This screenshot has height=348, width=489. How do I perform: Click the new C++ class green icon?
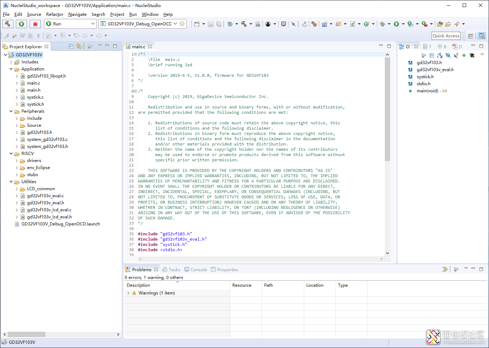366,24
